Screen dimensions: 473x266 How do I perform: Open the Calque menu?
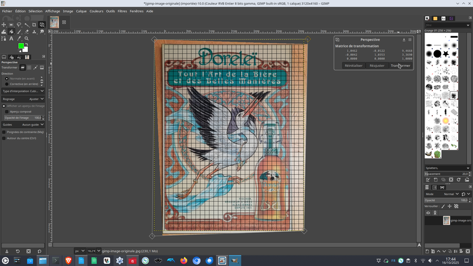[x=81, y=11]
